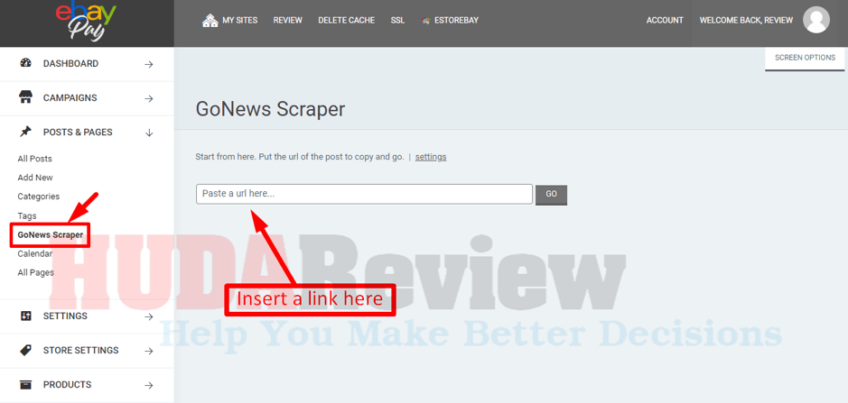Click the Products box icon
The height and width of the screenshot is (403, 848).
25,385
